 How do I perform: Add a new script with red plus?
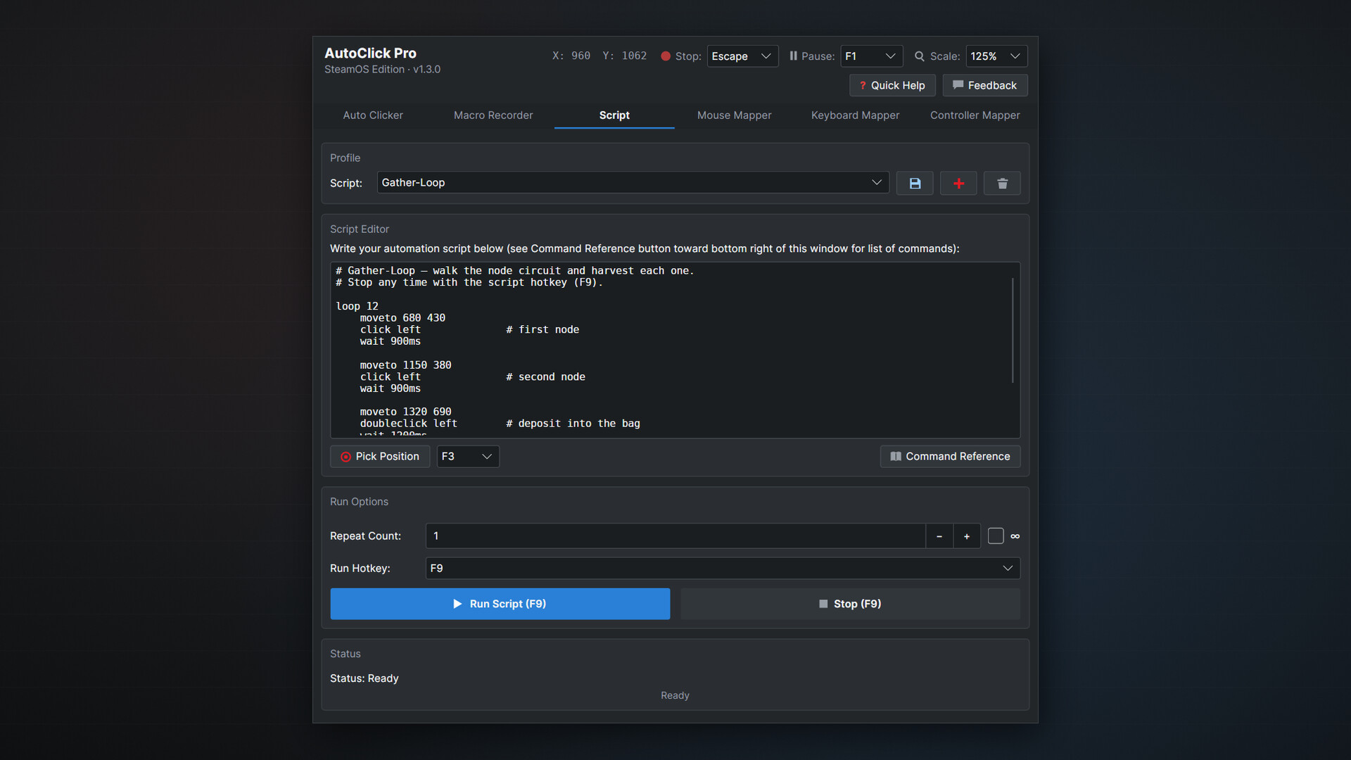coord(958,183)
